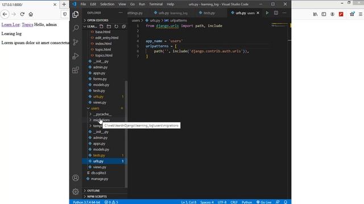Click Refresh Explorer icon
The height and width of the screenshot is (204, 364).
click(x=116, y=27)
